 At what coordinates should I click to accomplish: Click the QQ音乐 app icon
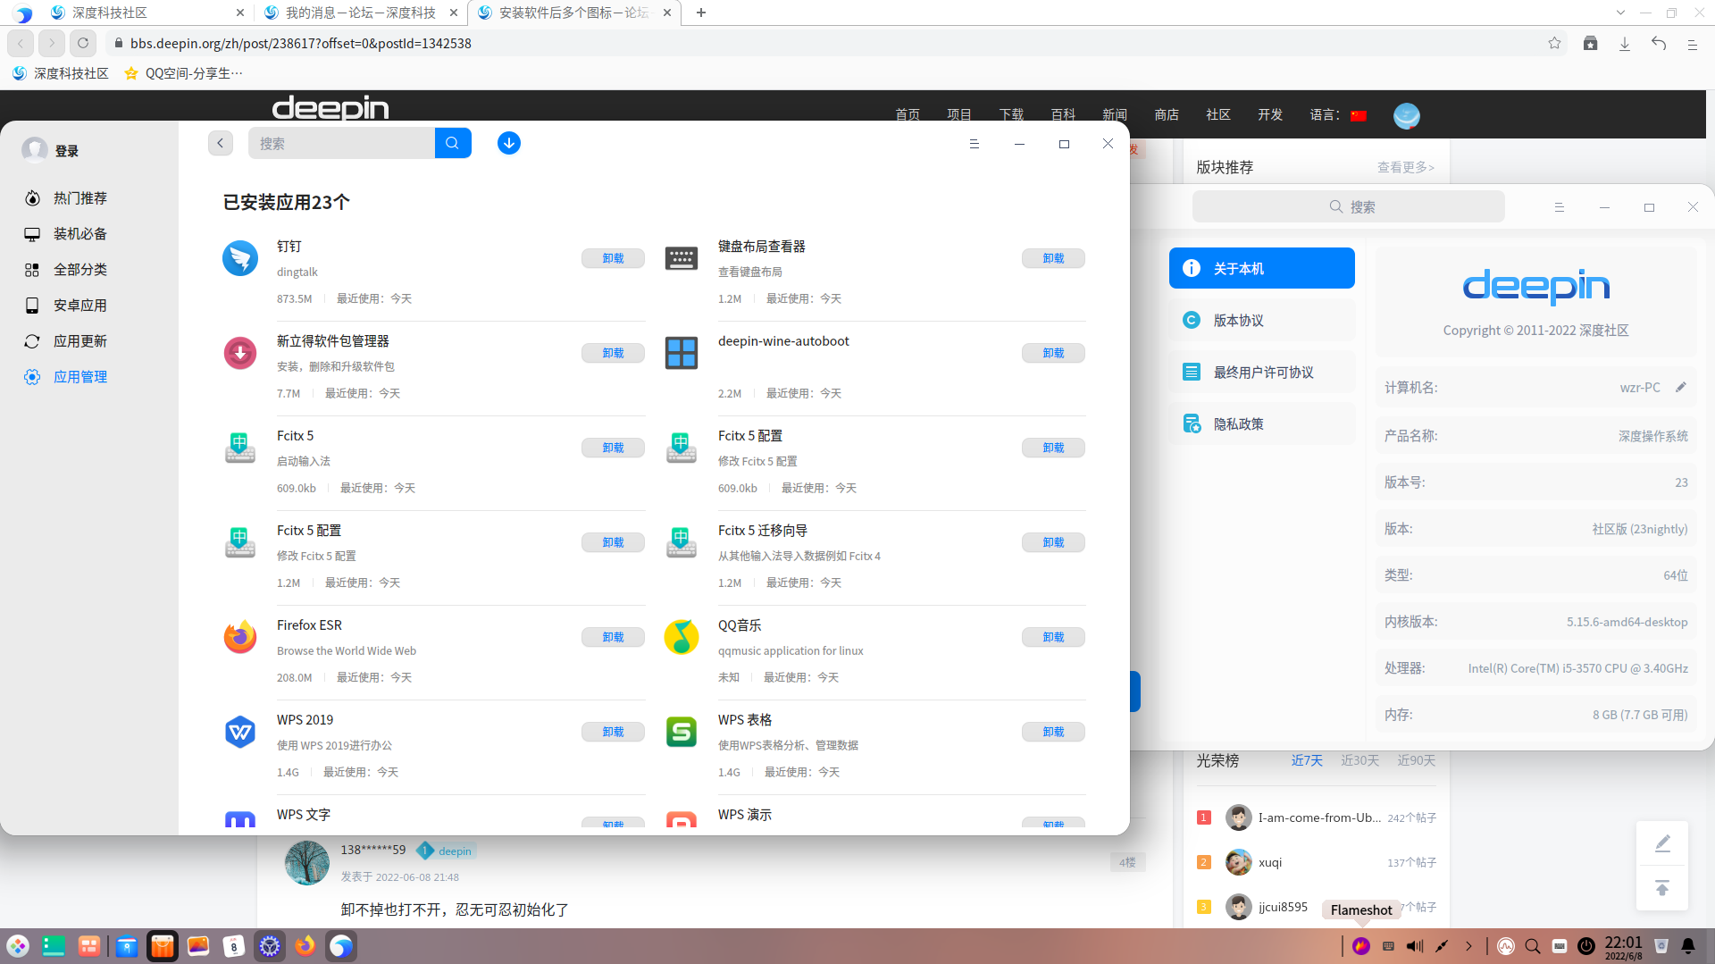tap(682, 637)
